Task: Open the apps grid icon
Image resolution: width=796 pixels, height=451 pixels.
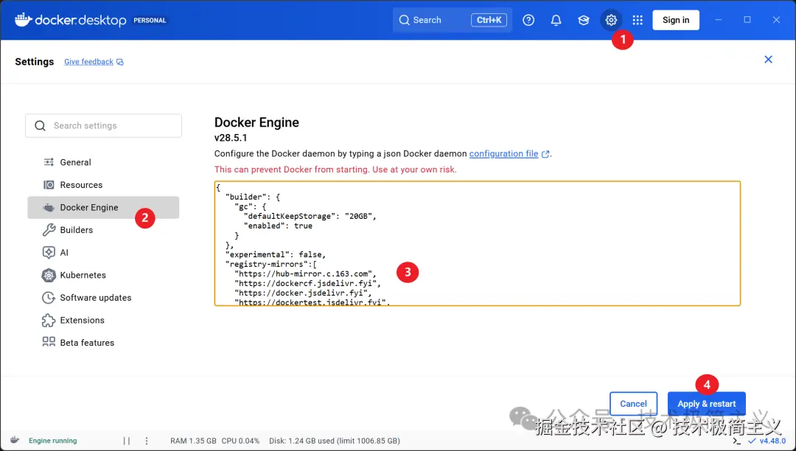Action: (638, 21)
